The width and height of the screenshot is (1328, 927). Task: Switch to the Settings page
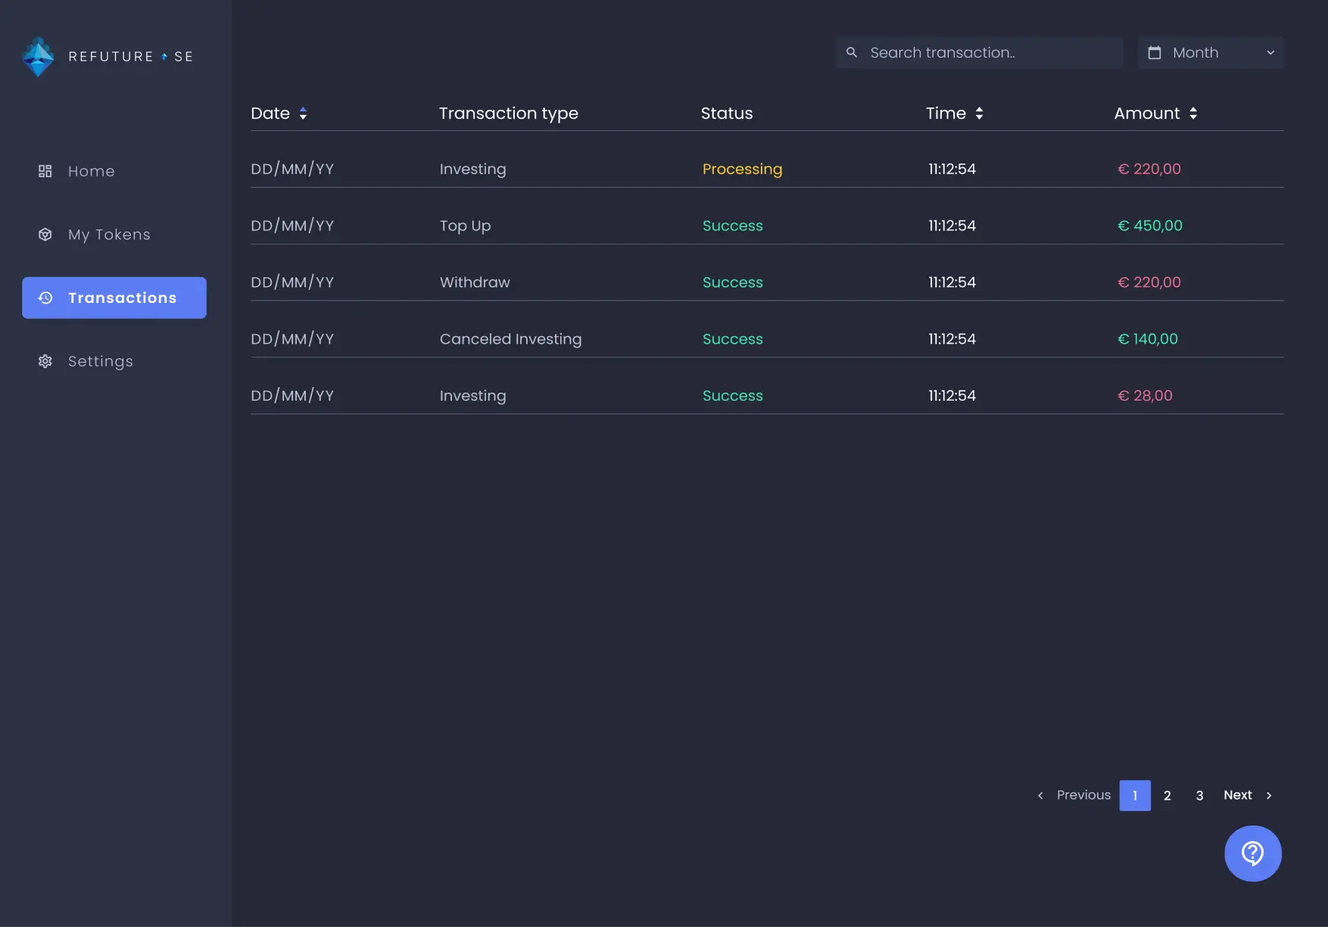click(100, 361)
